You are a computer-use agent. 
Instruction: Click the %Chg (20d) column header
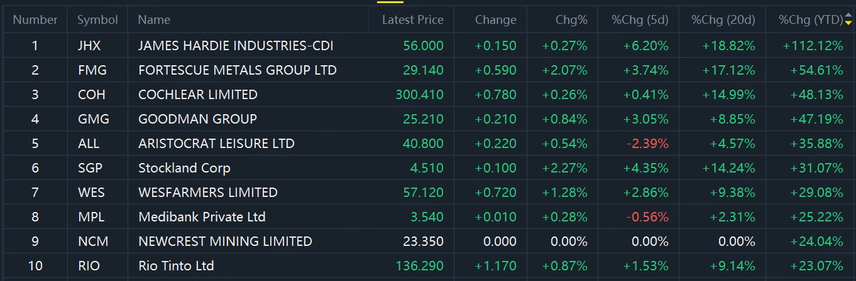click(x=723, y=20)
